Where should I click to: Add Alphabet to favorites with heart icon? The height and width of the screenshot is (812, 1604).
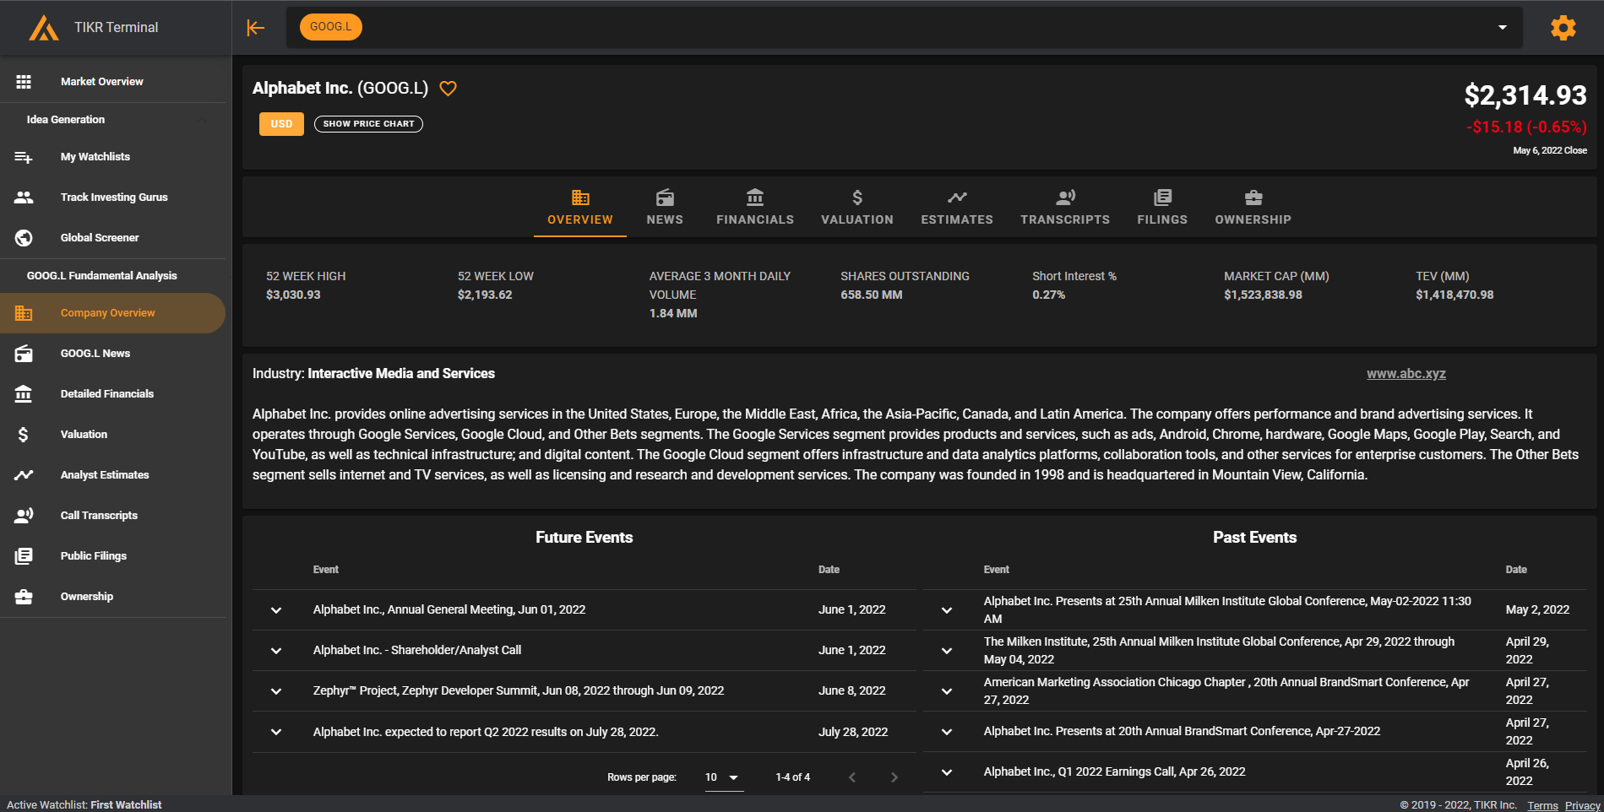coord(449,89)
